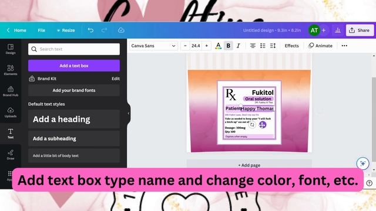Click the vertical canvas scrollbar
The image size is (376, 211).
374,120
